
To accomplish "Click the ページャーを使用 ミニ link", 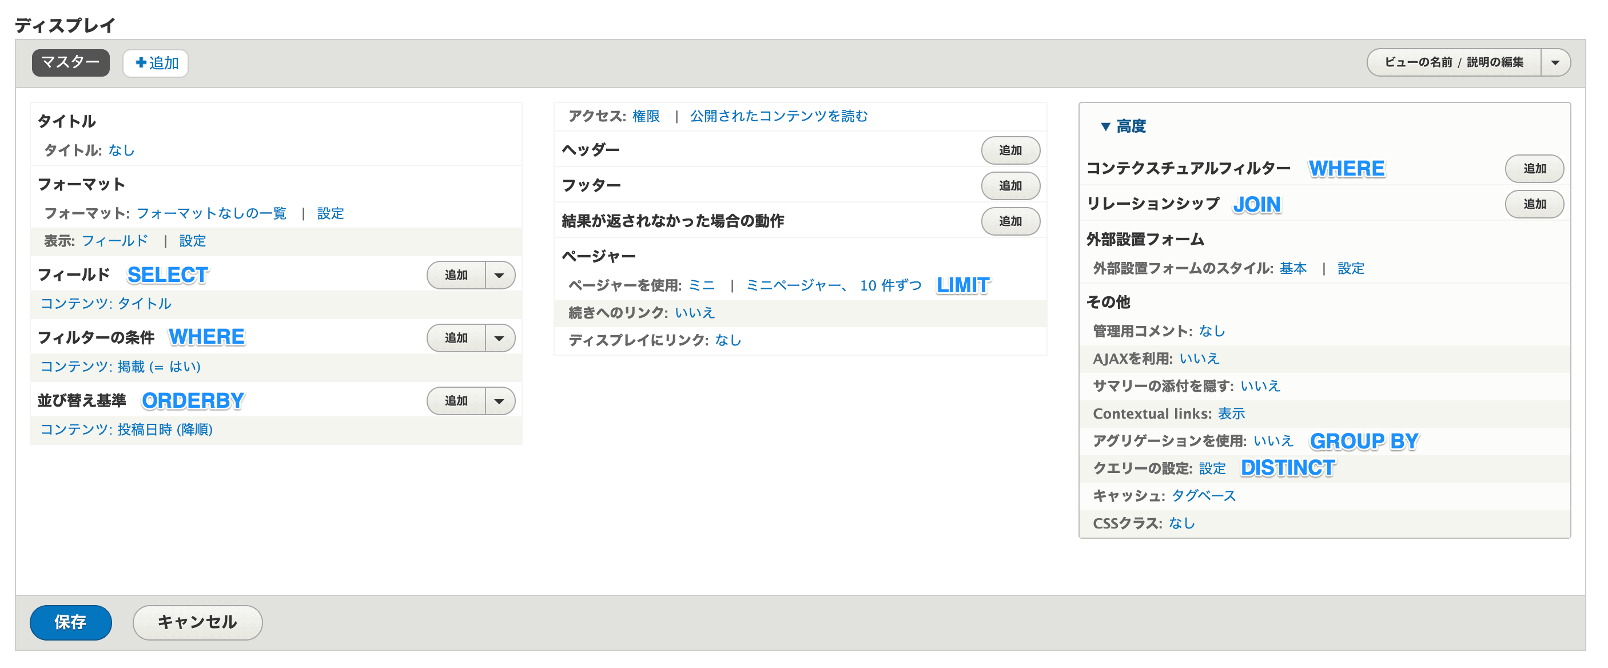I will (x=702, y=285).
